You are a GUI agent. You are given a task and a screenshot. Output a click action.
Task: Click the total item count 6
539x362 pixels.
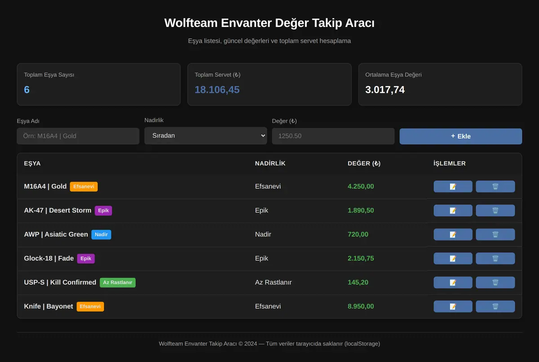(27, 89)
